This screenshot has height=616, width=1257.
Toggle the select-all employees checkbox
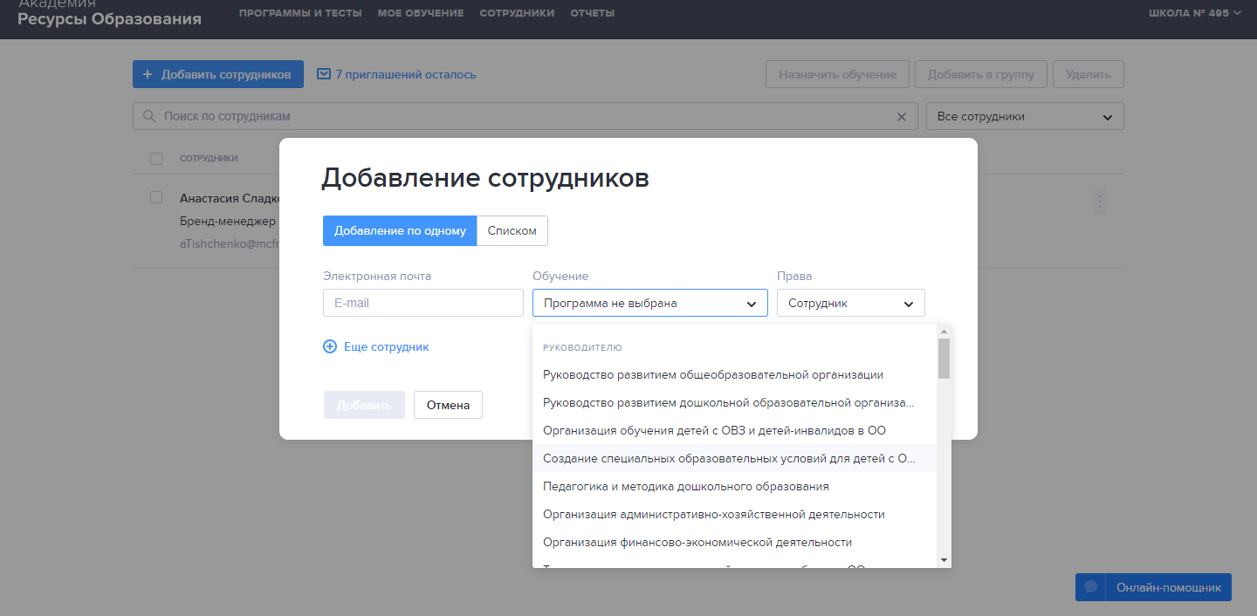(156, 158)
